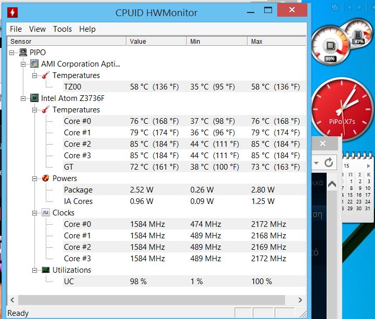Click the scroll right arrow

[x=300, y=300]
